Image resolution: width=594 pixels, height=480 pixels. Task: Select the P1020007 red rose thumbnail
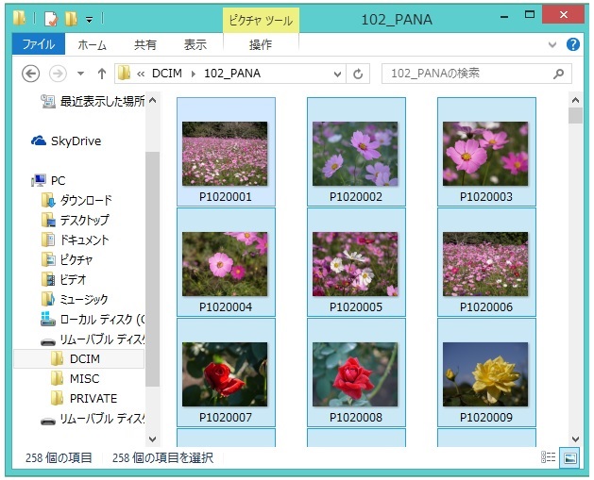(226, 372)
